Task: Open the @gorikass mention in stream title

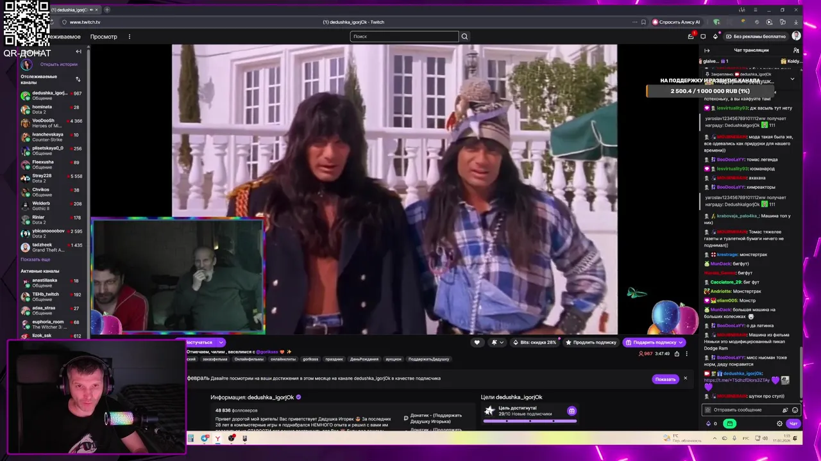Action: coord(267,352)
